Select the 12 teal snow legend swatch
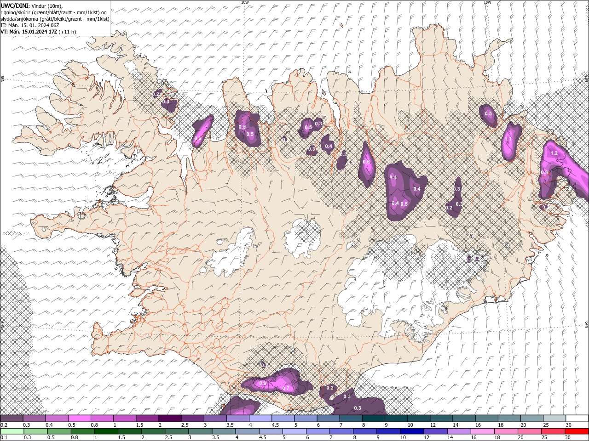 click(441, 418)
